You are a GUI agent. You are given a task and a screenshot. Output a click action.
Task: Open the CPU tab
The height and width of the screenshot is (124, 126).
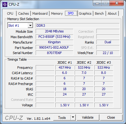(x=10, y=14)
